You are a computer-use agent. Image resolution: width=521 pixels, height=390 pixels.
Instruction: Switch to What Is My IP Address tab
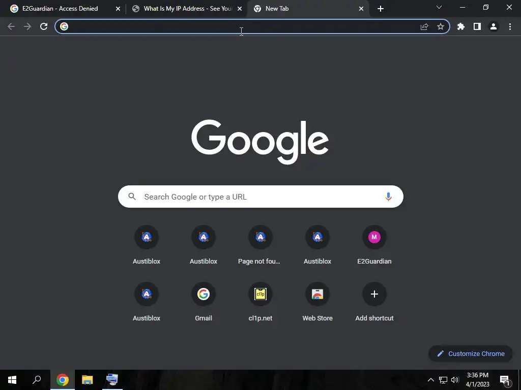tap(188, 9)
